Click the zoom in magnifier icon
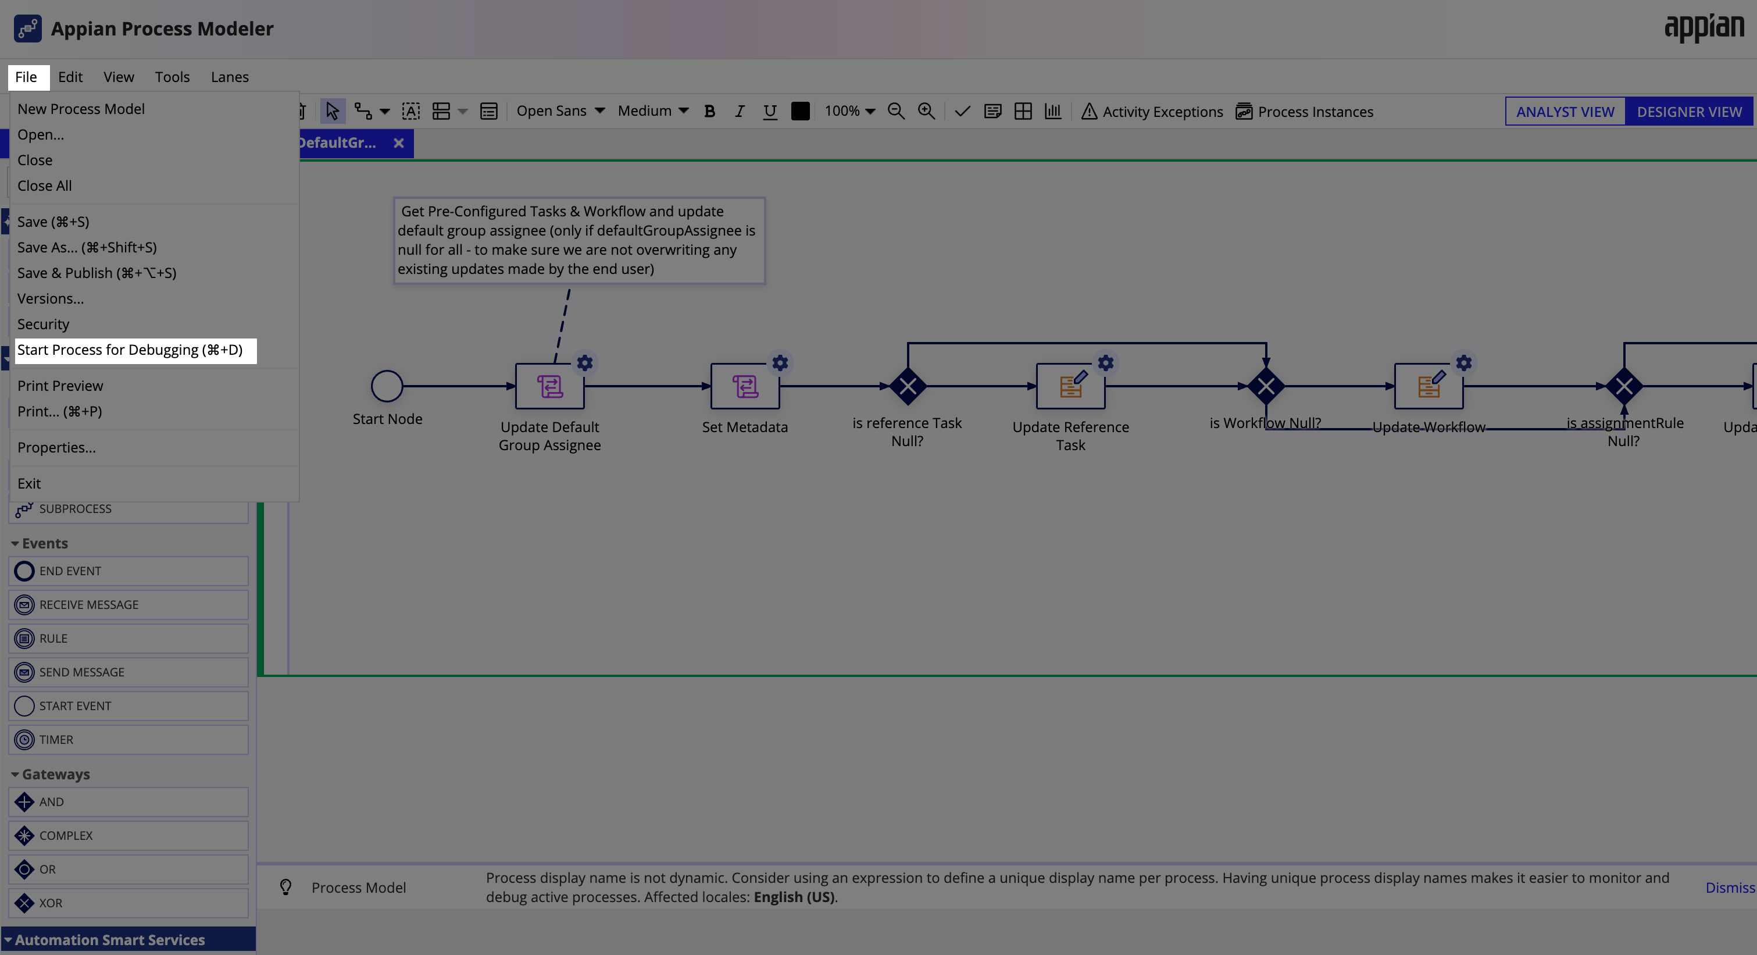The width and height of the screenshot is (1757, 955). point(926,111)
